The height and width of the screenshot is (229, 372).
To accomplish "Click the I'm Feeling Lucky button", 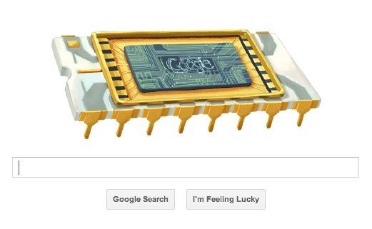I will pyautogui.click(x=226, y=199).
